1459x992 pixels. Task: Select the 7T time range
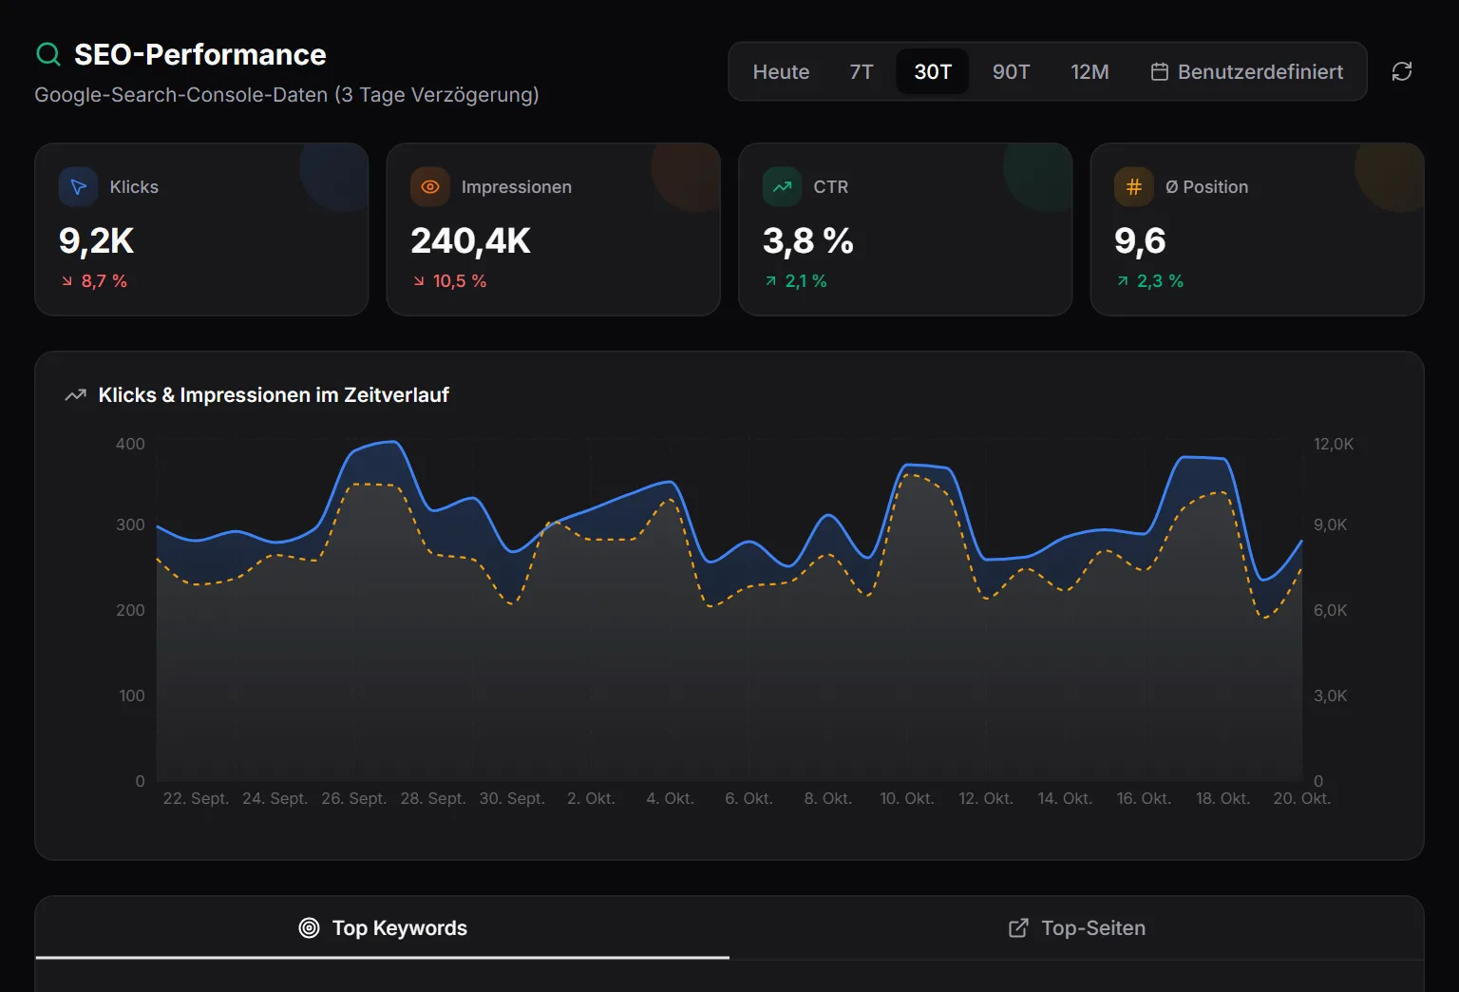coord(862,72)
